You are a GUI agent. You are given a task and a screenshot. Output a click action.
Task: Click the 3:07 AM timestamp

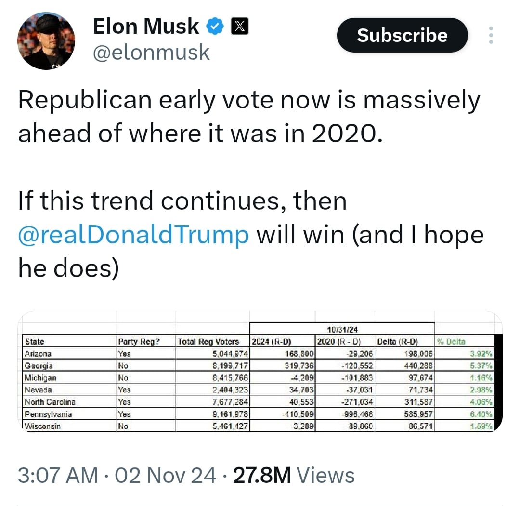pos(57,475)
